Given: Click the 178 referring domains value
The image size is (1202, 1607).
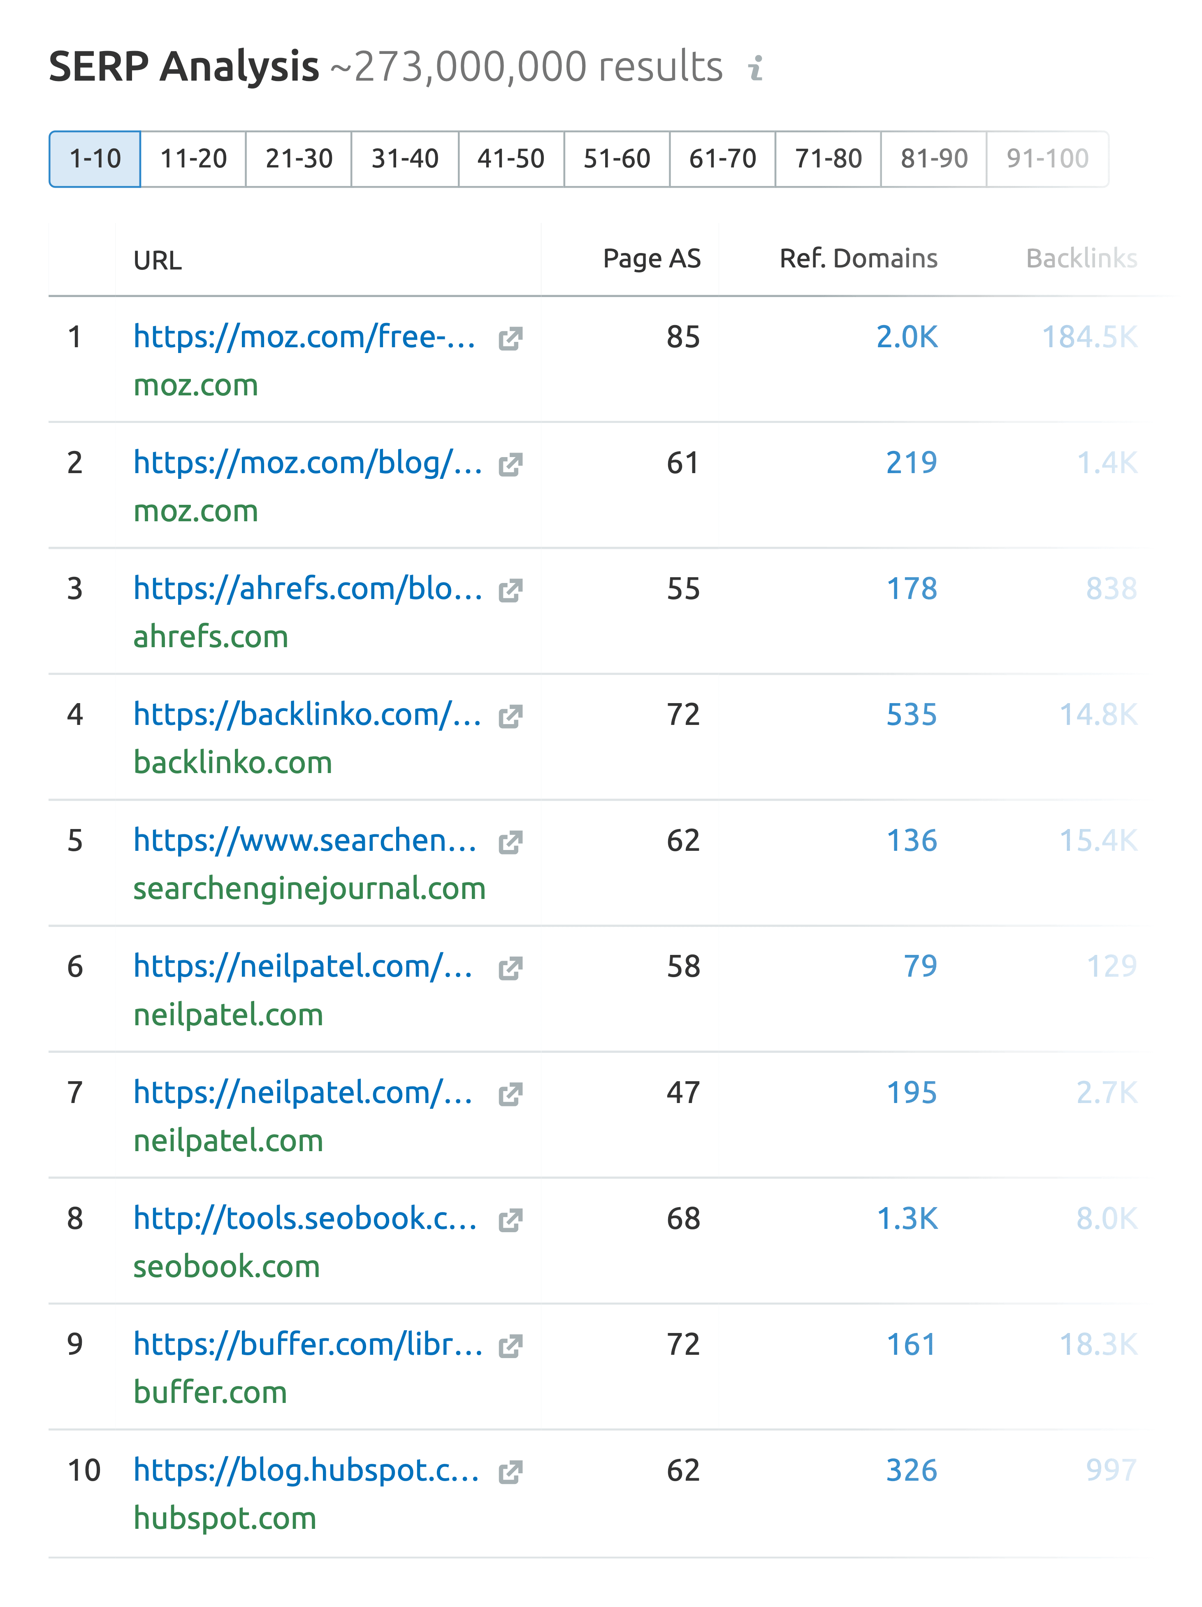Looking at the screenshot, I should pos(912,589).
